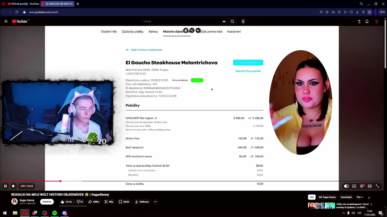Create a clip with Klip

pyautogui.click(x=109, y=202)
